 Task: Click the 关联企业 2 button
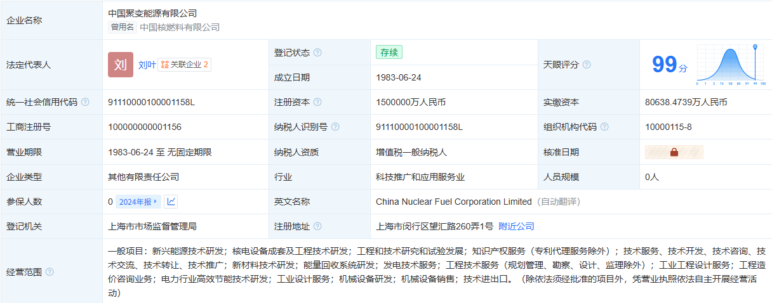[x=185, y=65]
